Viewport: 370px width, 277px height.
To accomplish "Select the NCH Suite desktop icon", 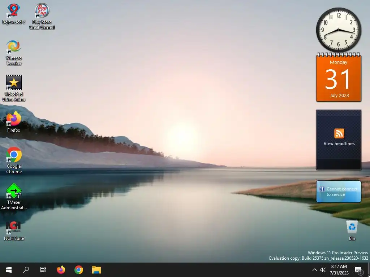I will coord(14,231).
